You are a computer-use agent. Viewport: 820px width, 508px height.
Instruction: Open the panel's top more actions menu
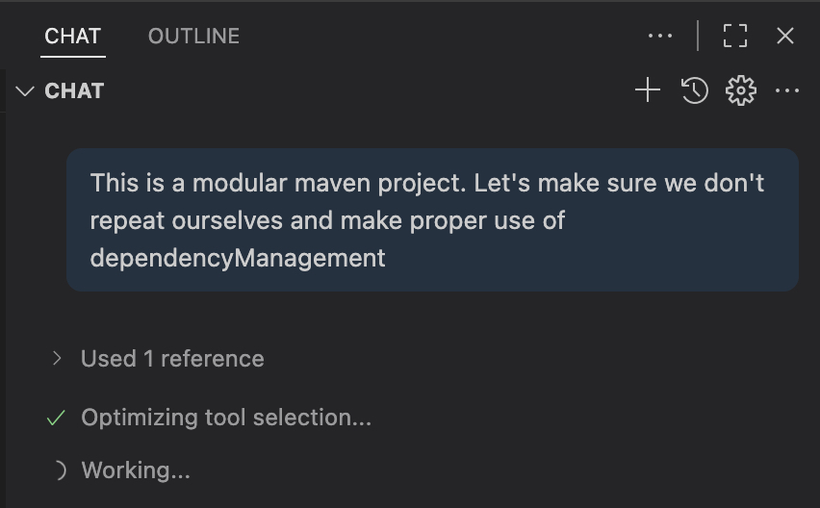pos(660,37)
